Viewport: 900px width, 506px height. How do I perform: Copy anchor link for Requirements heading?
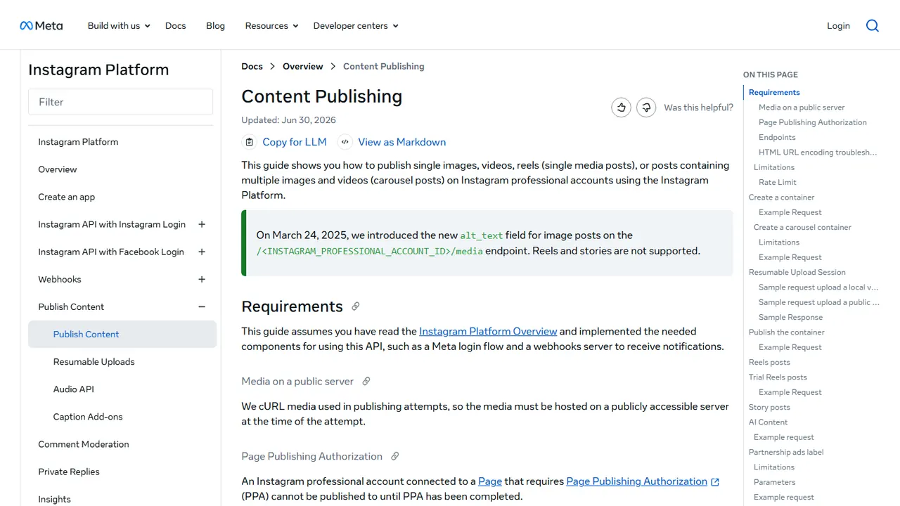356,306
